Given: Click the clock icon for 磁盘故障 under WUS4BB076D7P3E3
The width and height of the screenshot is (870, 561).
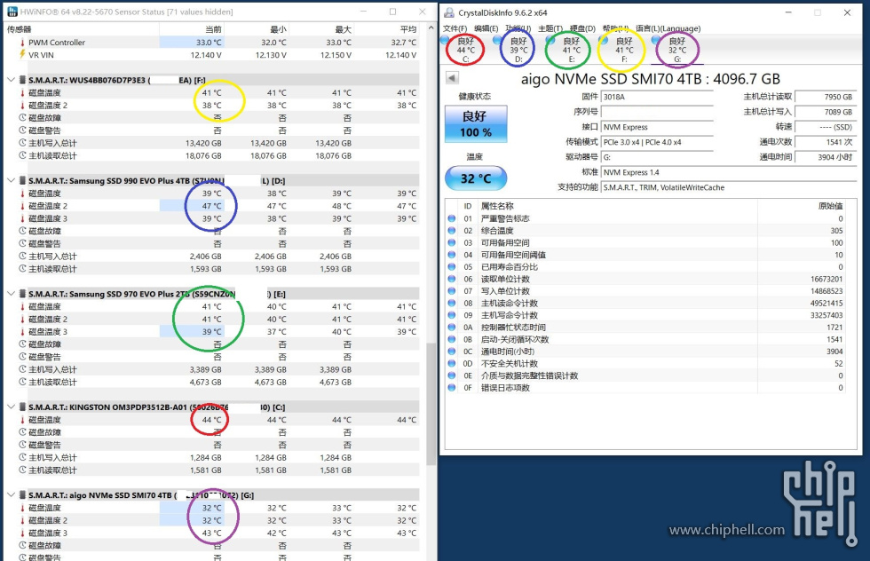Looking at the screenshot, I should point(22,118).
